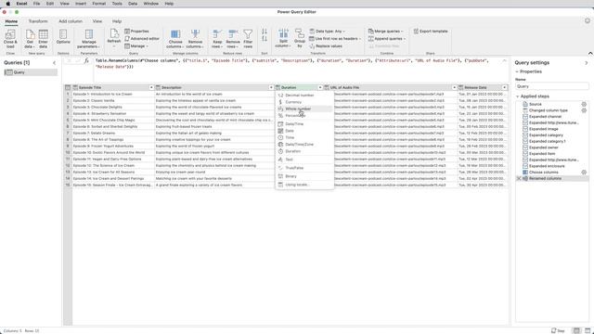Image resolution: width=594 pixels, height=334 pixels.
Task: Open settings gear for Choose columns step
Action: [584, 172]
